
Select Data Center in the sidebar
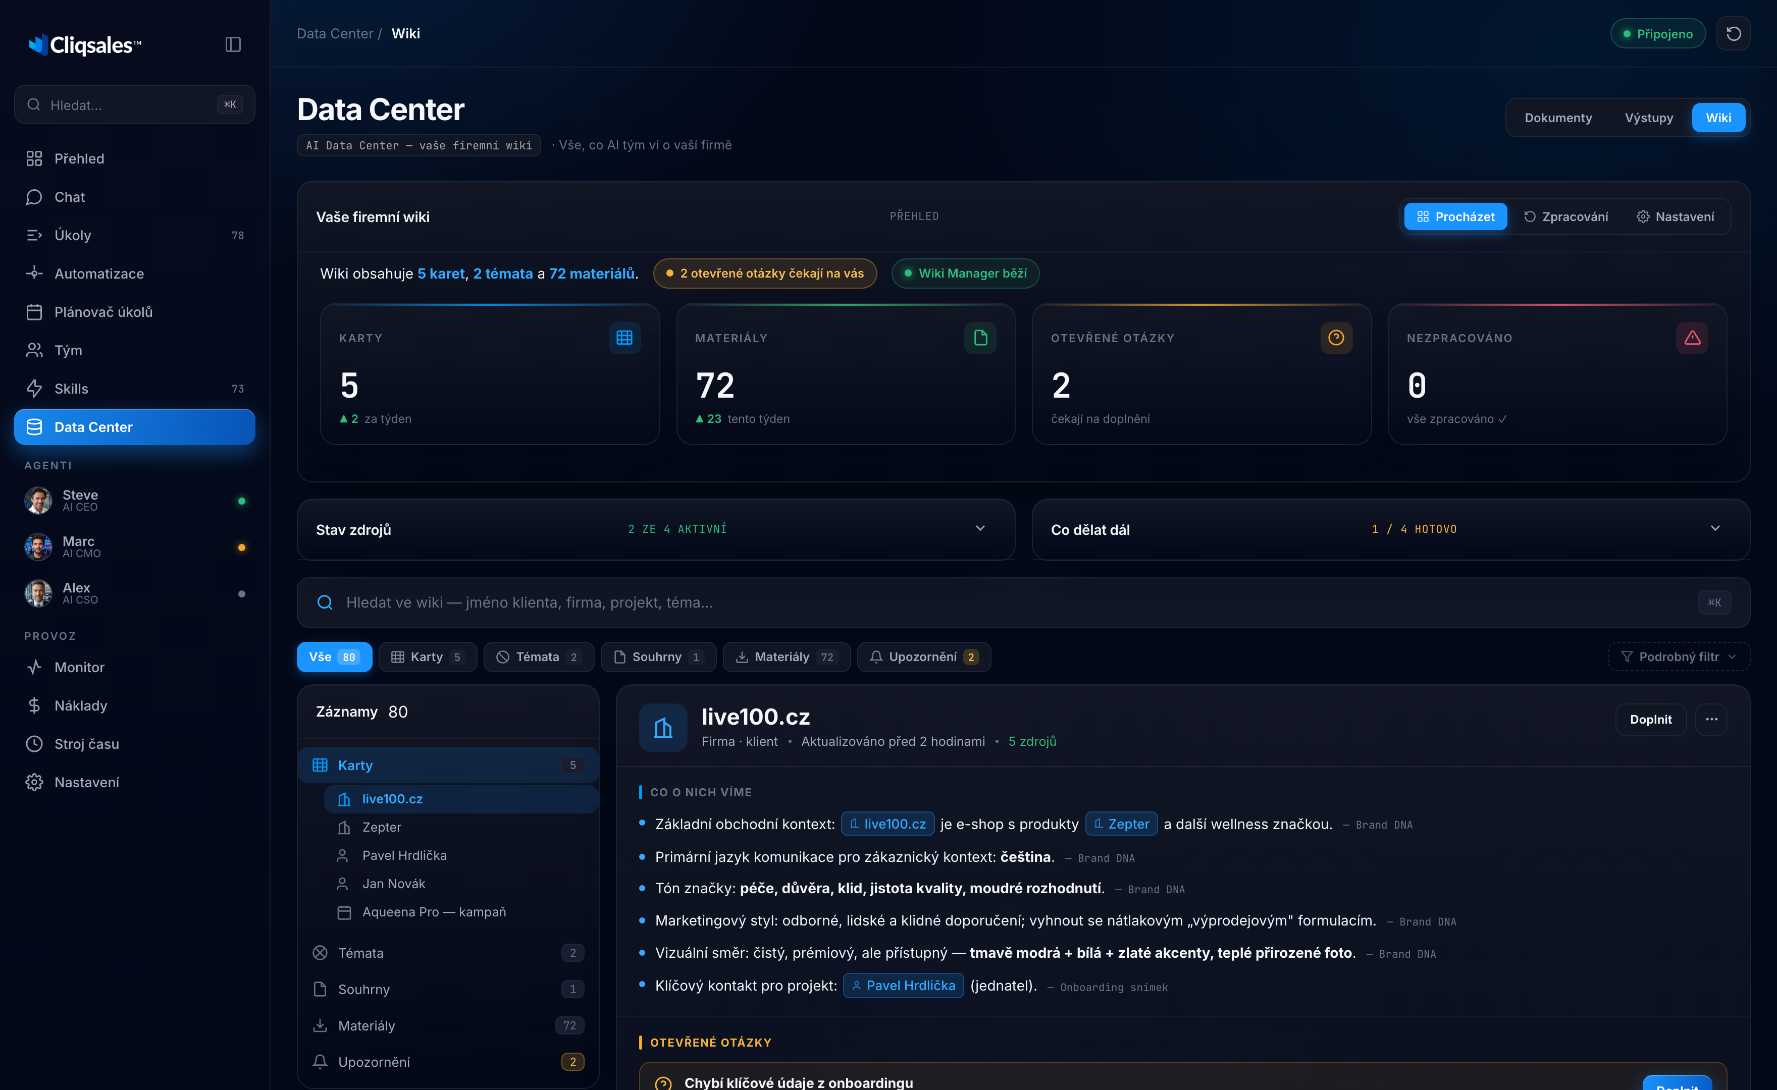pyautogui.click(x=135, y=427)
